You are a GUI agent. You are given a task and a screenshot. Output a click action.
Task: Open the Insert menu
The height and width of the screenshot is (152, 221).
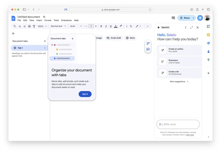39,20
